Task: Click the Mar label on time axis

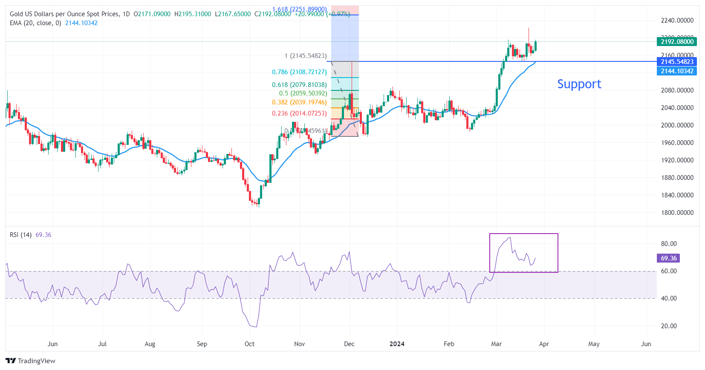Action: 496,344
